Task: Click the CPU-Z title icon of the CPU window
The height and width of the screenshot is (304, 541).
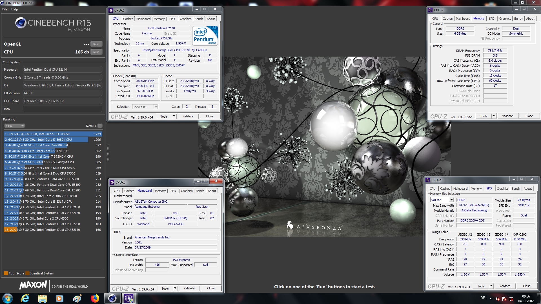Action: pos(111,10)
